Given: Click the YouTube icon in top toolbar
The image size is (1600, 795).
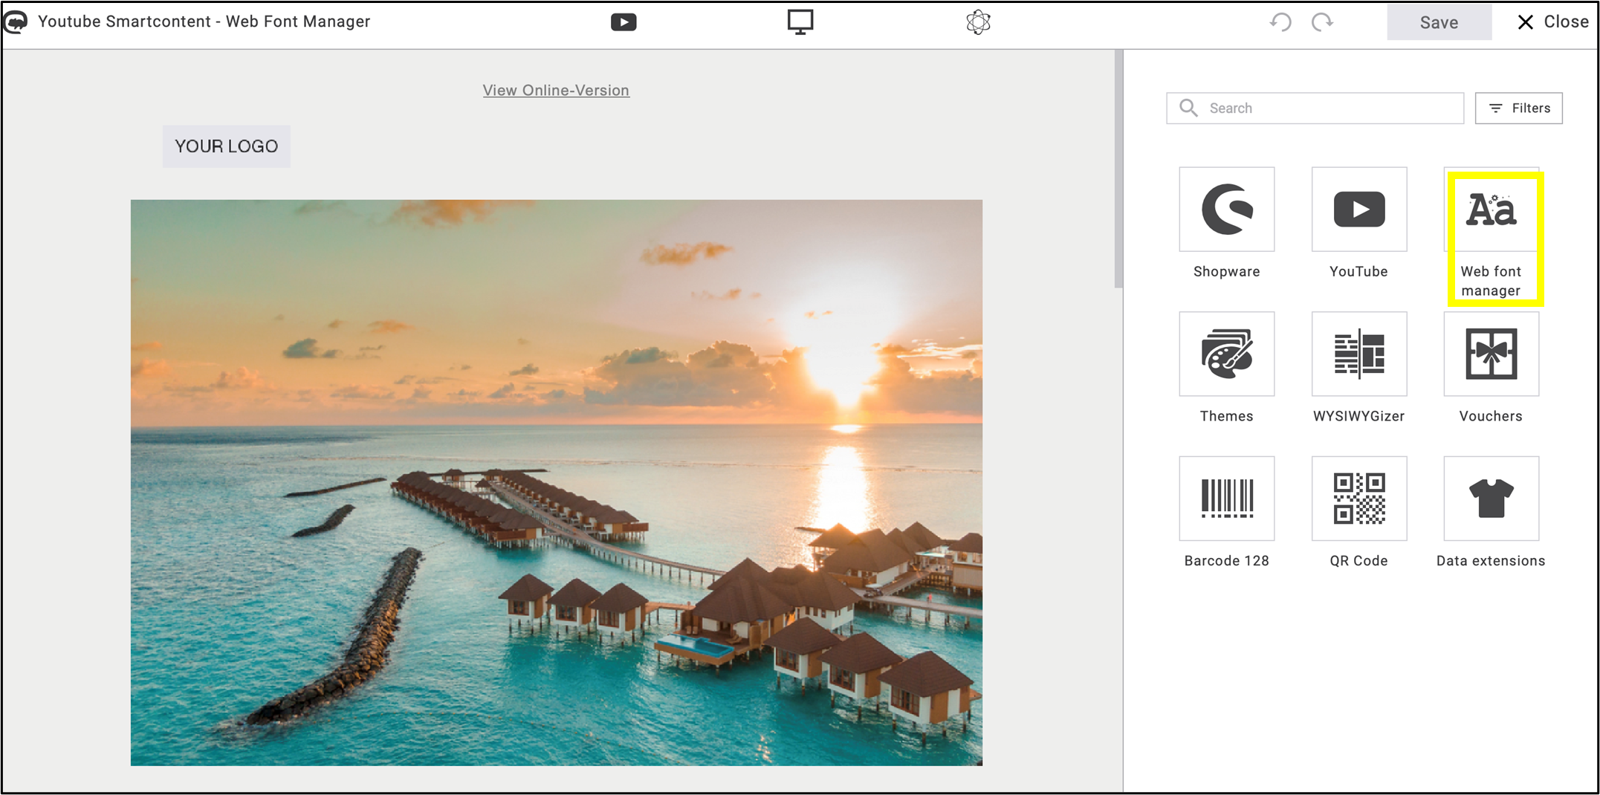Looking at the screenshot, I should tap(624, 22).
